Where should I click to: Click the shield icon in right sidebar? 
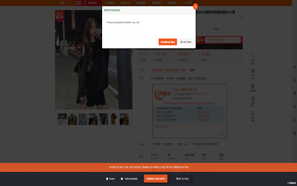tap(252, 56)
